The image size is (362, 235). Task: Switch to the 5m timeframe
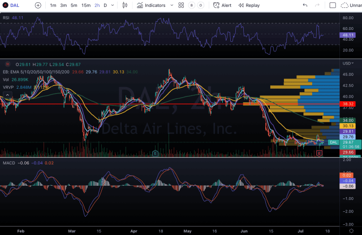74,5
